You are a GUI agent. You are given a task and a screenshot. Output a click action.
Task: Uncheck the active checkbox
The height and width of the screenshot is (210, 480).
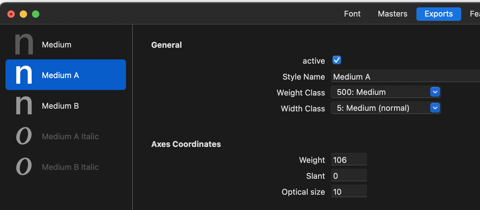click(x=337, y=60)
